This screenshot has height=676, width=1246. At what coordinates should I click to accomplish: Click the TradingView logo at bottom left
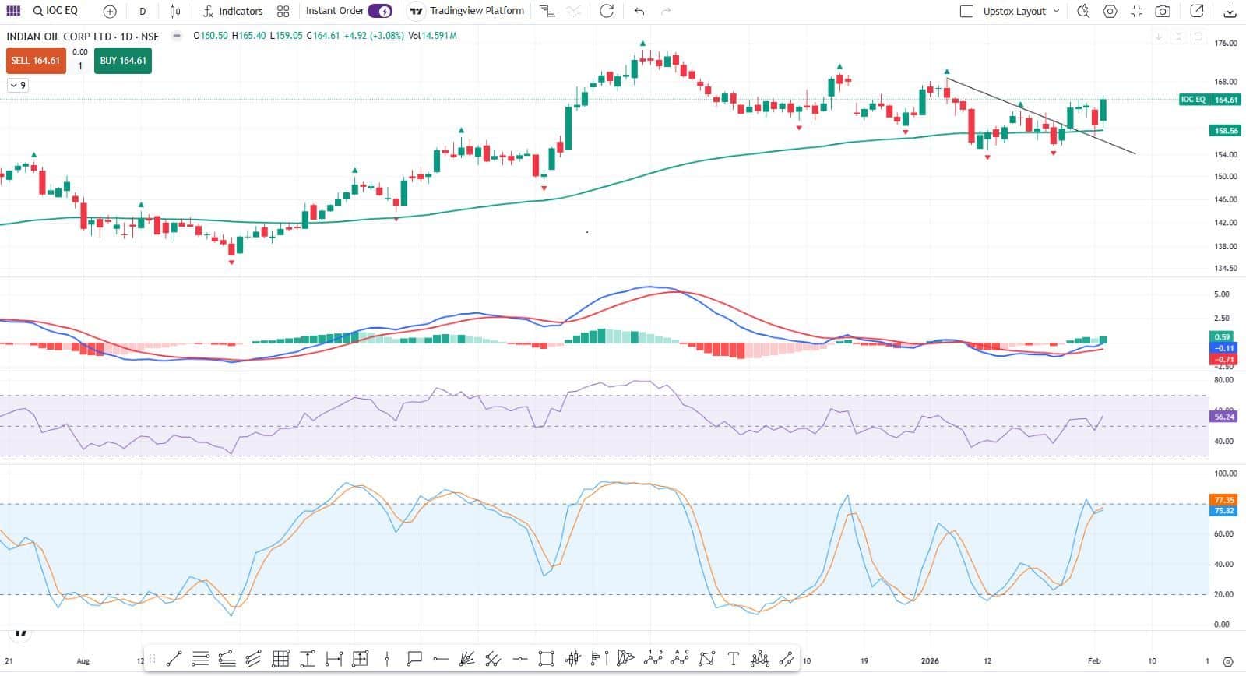click(x=21, y=633)
